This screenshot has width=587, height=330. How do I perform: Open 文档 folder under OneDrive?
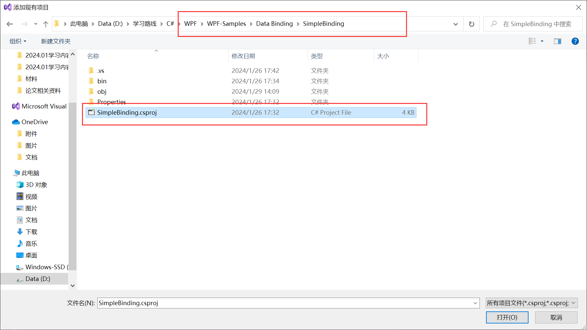coord(31,157)
